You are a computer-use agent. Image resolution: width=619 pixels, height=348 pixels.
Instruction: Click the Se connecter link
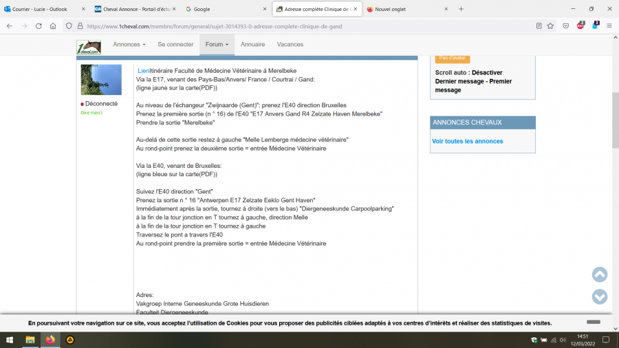(175, 44)
